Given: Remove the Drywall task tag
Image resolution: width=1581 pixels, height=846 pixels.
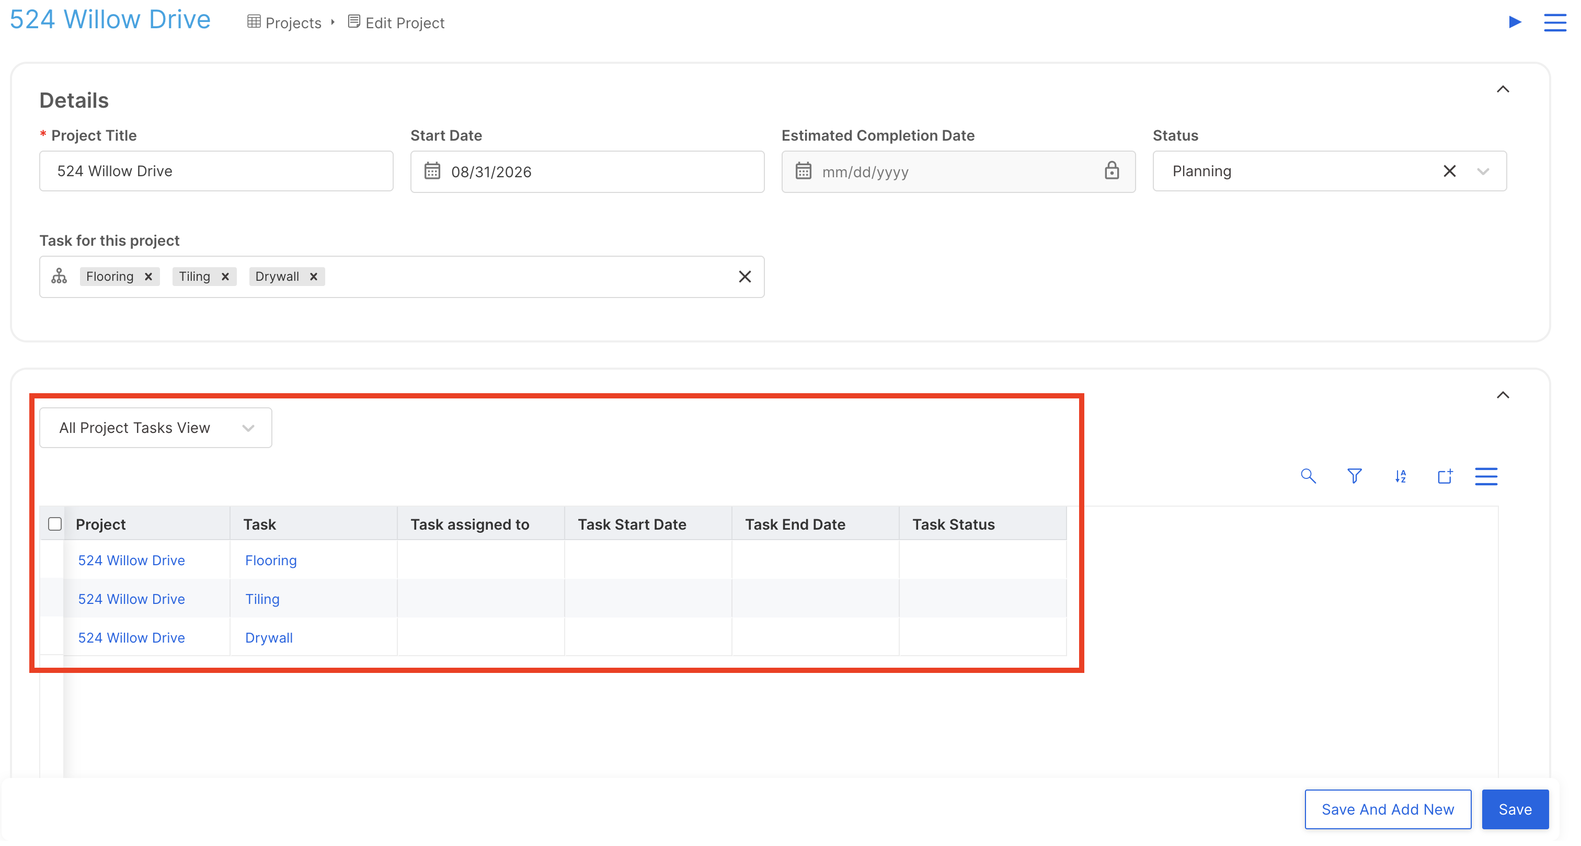Looking at the screenshot, I should click(314, 276).
